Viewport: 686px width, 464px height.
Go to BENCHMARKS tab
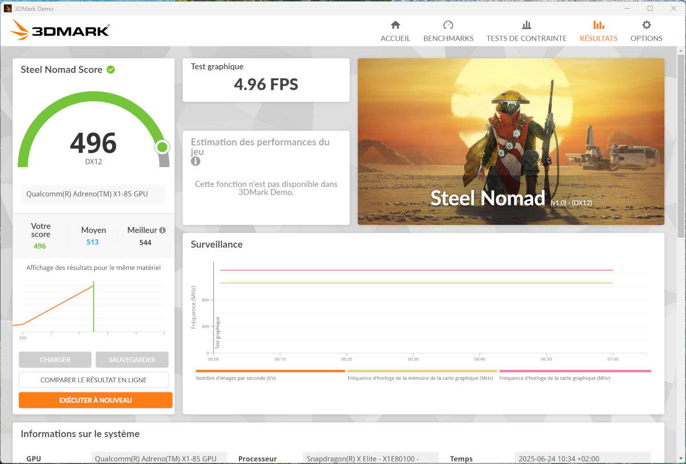click(448, 38)
